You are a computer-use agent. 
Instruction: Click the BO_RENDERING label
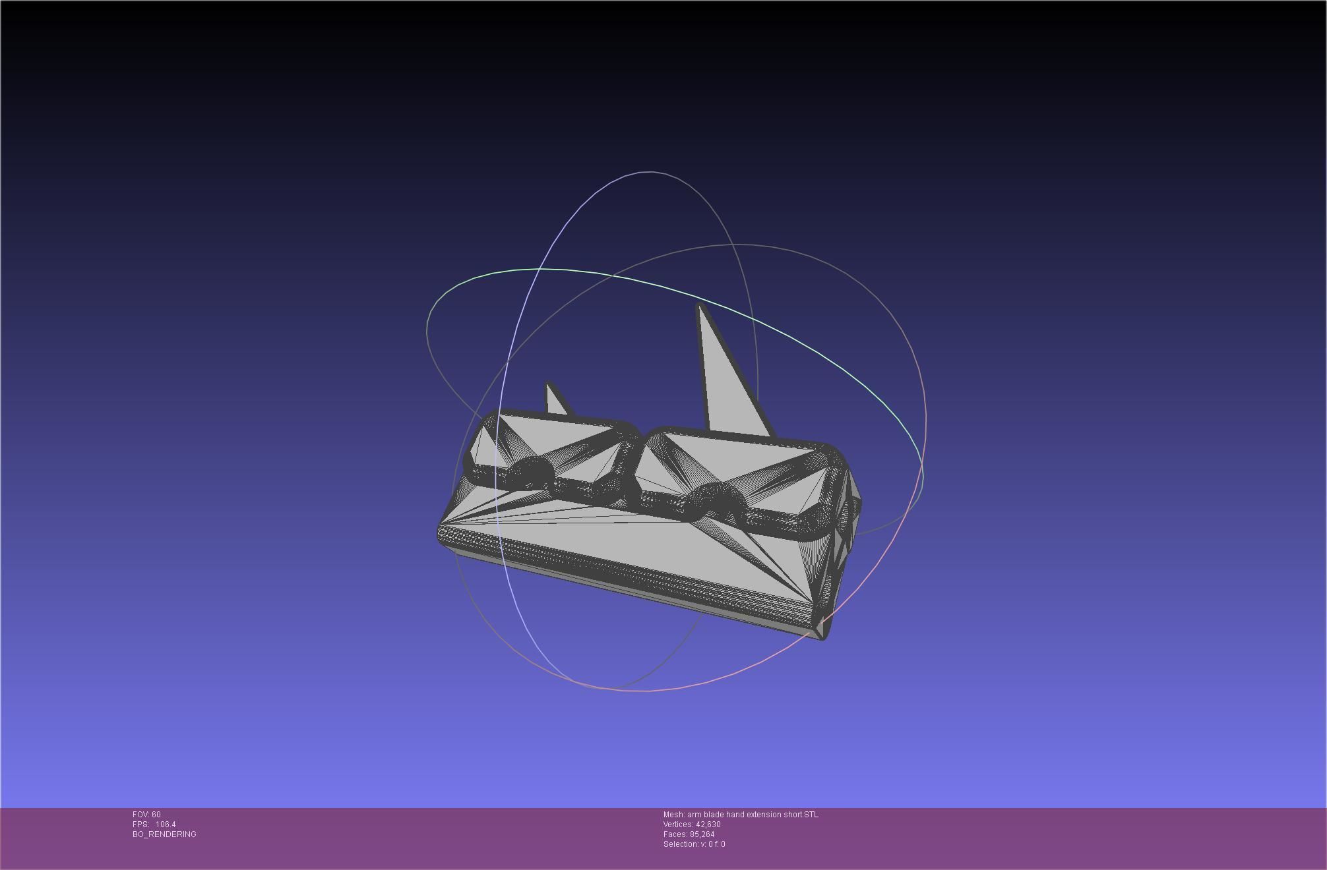pos(164,834)
